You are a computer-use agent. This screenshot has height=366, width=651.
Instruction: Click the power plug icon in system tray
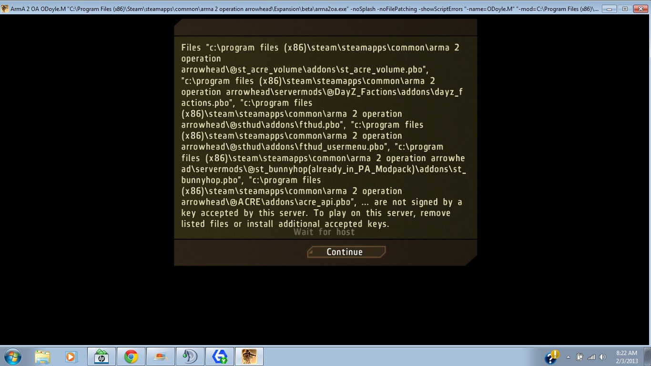580,356
